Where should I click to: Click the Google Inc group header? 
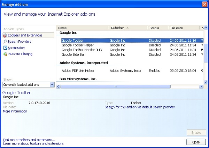(68, 33)
